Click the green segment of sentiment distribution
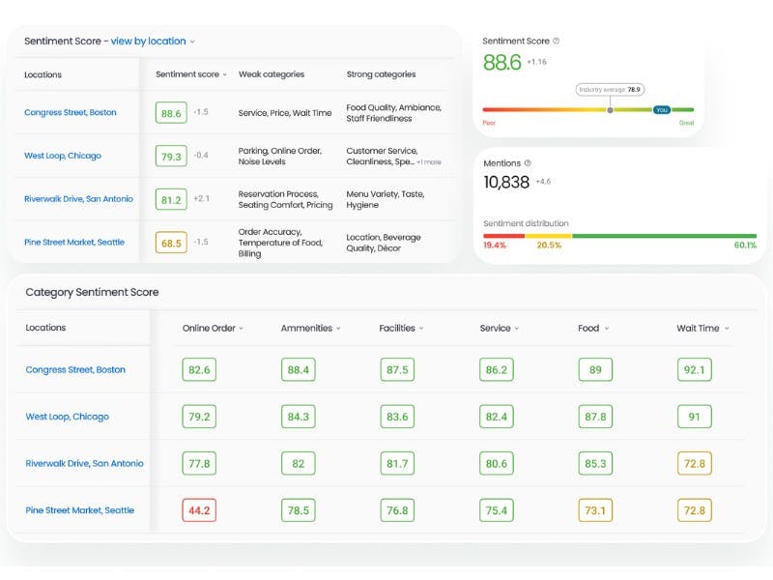The width and height of the screenshot is (773, 580). pyautogui.click(x=664, y=236)
